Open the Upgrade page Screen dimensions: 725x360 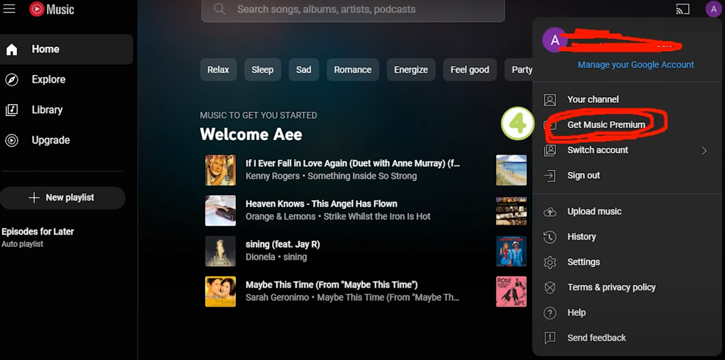tap(67, 140)
